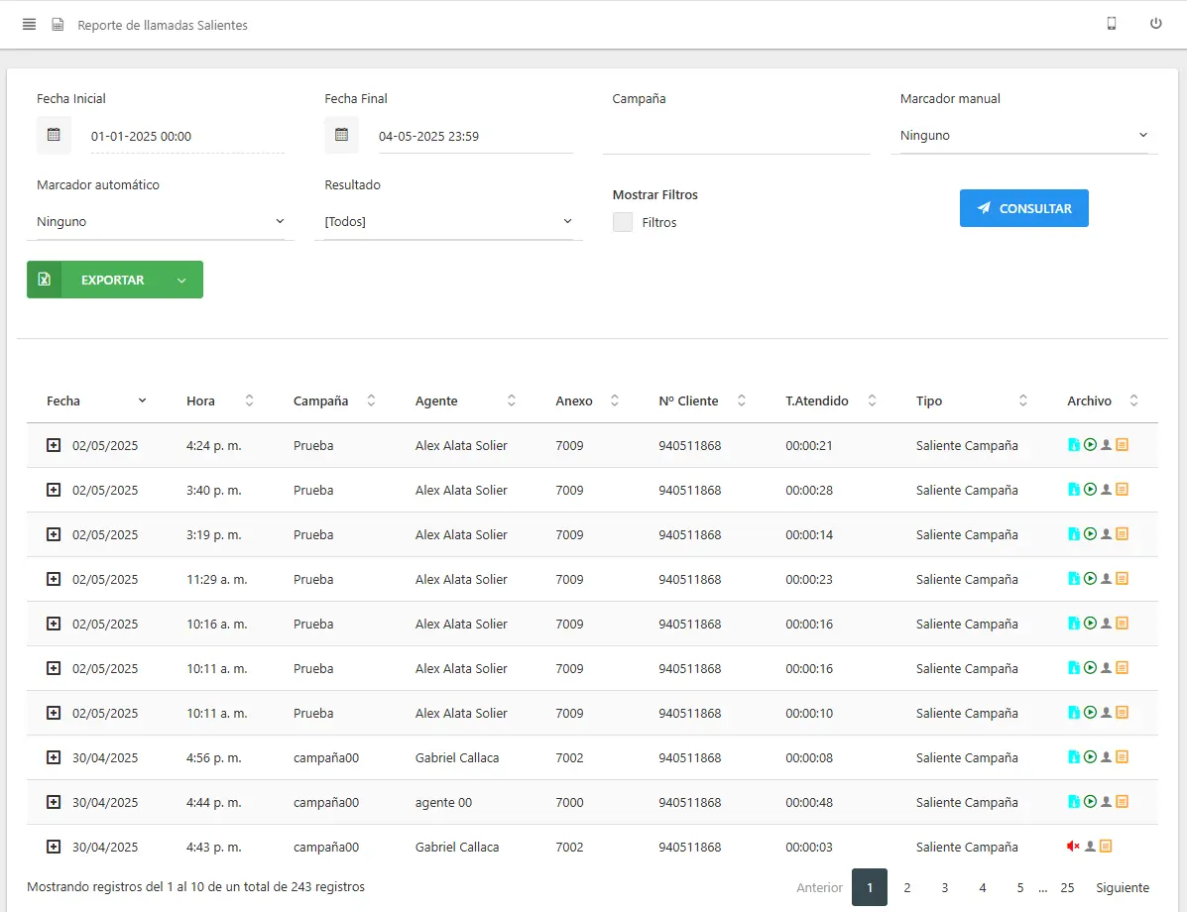Expand row details for 3:40 p. m. call
The image size is (1187, 912).
click(x=54, y=490)
